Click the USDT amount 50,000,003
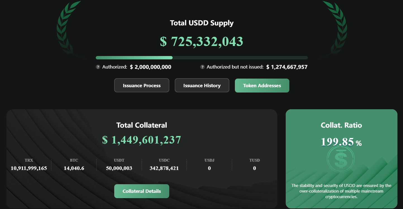 (119, 168)
